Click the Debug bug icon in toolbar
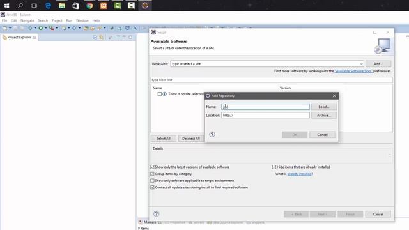The width and height of the screenshot is (409, 230). pos(30,28)
